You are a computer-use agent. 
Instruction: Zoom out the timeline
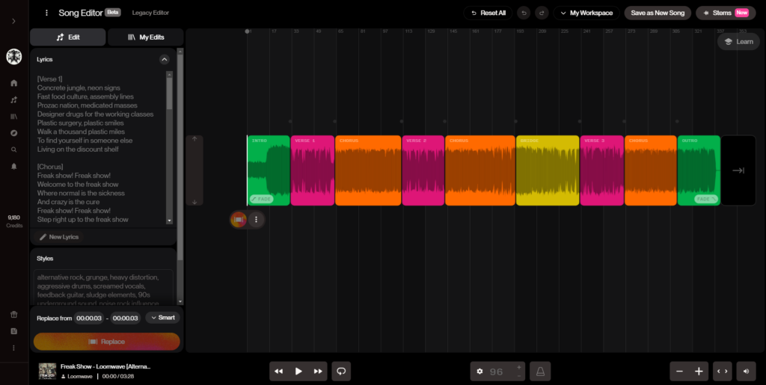click(679, 372)
